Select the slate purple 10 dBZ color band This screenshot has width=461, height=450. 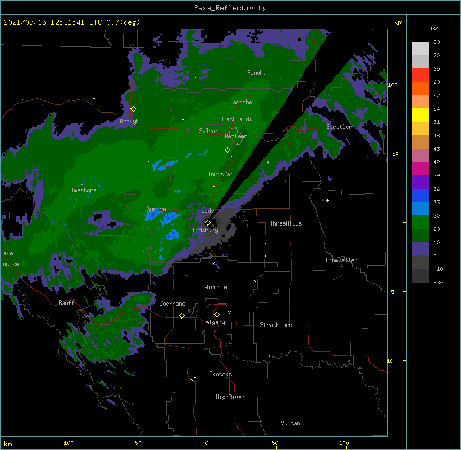point(420,249)
